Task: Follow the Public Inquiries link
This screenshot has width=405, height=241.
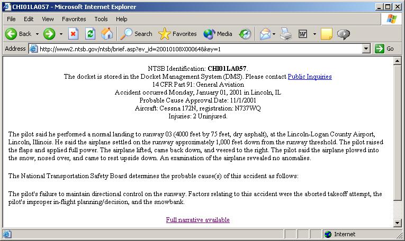Action: [x=310, y=77]
